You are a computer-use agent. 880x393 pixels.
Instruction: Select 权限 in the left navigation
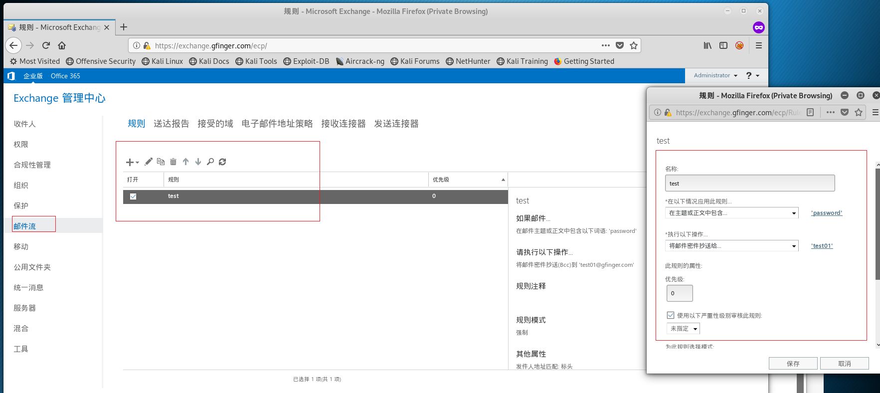tap(21, 145)
